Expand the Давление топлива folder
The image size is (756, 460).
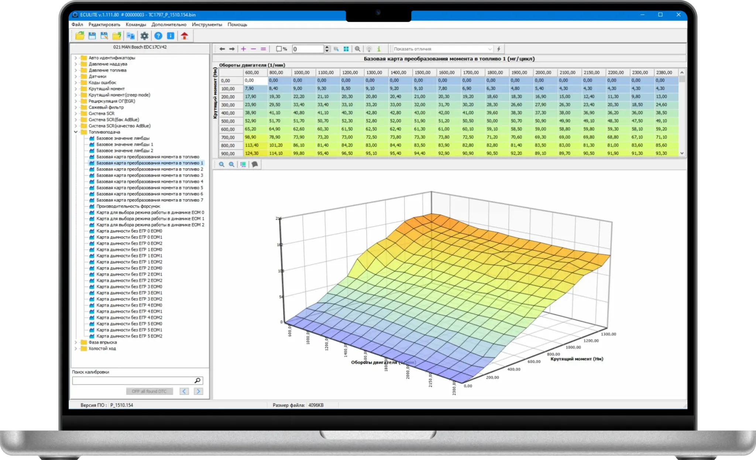(76, 70)
